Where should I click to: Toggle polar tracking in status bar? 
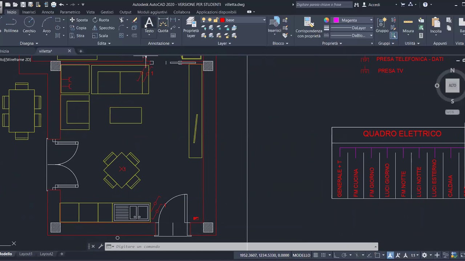(x=344, y=255)
